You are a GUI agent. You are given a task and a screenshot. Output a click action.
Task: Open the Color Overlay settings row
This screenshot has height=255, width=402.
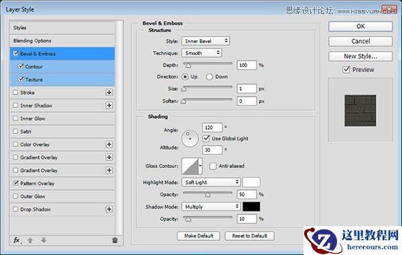click(62, 144)
